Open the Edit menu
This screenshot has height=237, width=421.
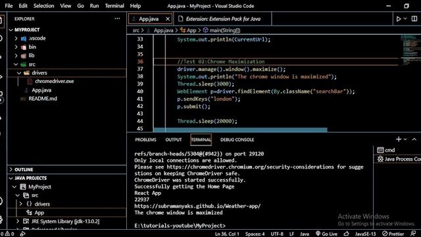23,6
